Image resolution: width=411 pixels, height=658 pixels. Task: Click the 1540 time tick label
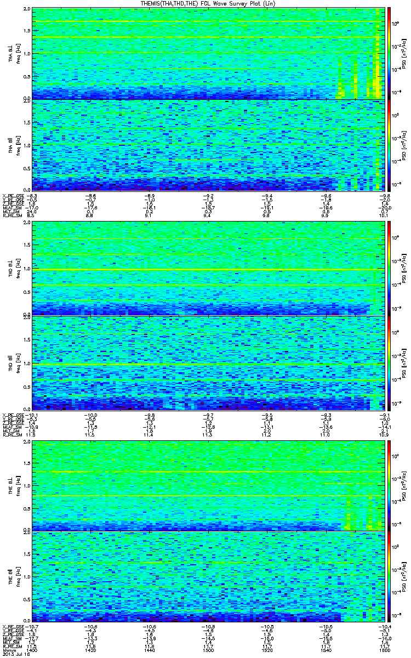325,650
